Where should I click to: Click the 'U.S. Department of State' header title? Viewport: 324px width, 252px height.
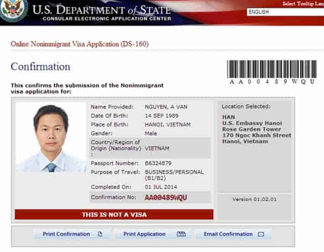(102, 10)
